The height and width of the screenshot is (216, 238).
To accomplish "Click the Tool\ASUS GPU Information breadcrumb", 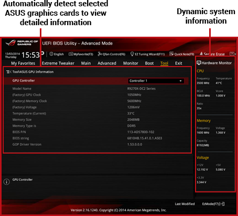I will click(33, 72).
